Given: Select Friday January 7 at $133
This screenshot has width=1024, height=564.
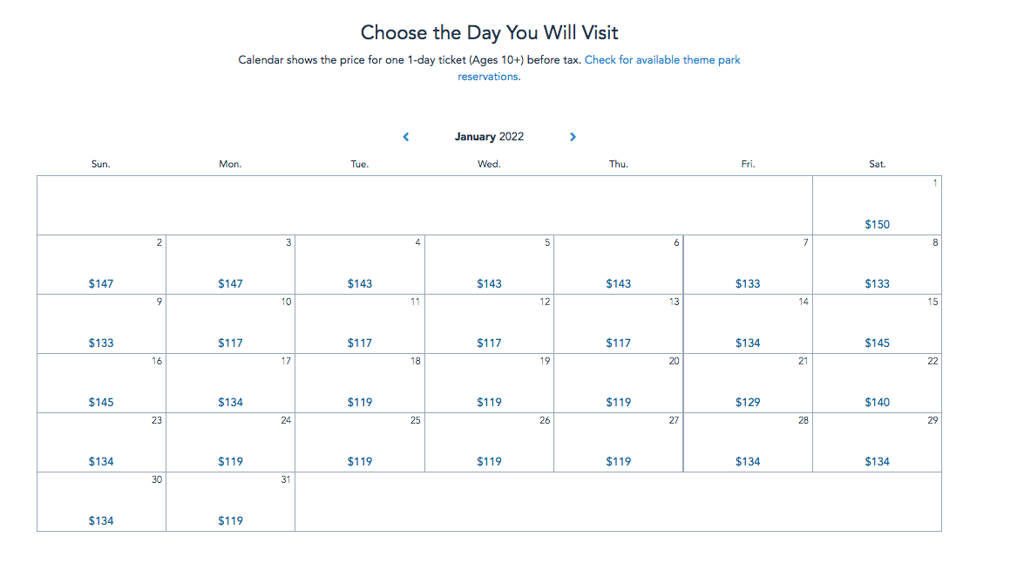Looking at the screenshot, I should pos(748,265).
